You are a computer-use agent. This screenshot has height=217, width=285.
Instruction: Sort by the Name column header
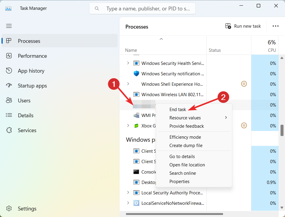point(163,45)
